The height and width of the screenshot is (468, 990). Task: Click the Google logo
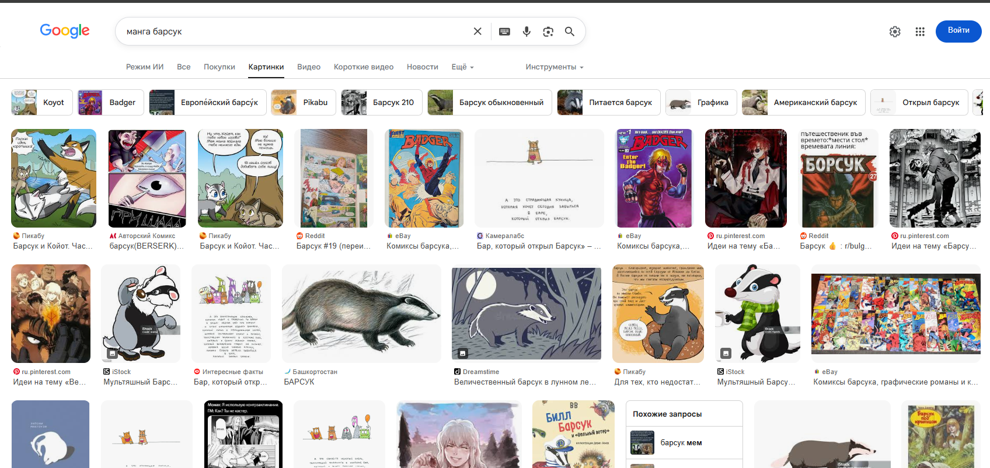[x=65, y=31]
